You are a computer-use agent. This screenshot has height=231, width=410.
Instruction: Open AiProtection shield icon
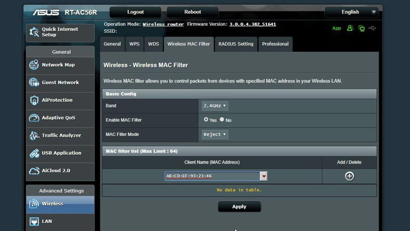(x=34, y=101)
